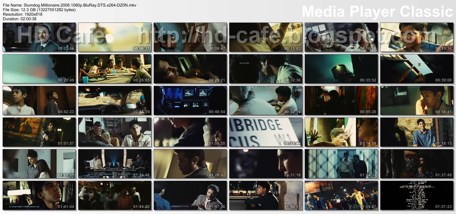Pick the frame at 00:58:41
456x214 pixels.
[x=417, y=101]
